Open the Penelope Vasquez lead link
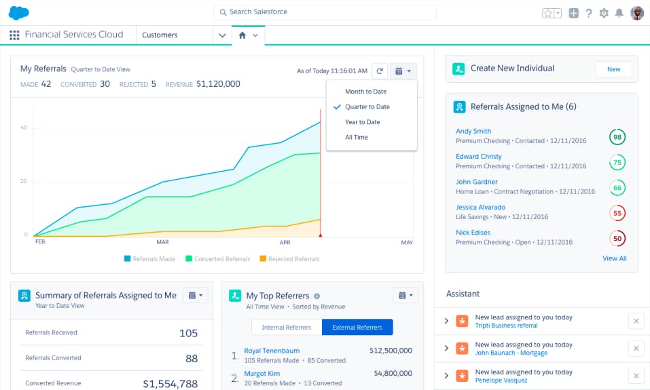Image resolution: width=650 pixels, height=390 pixels. 501,380
